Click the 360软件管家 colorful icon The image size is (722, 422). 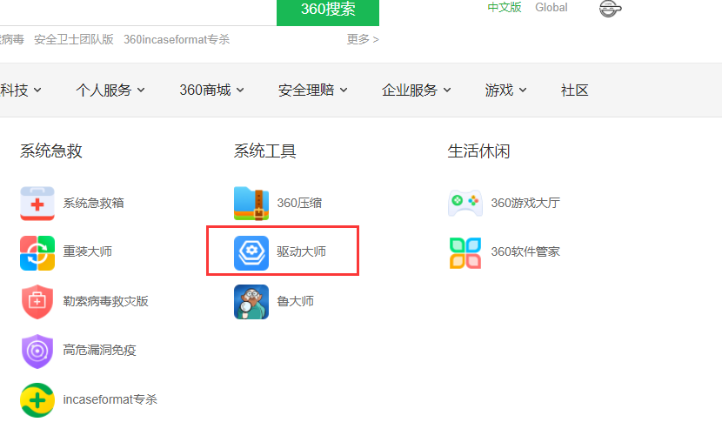(465, 252)
